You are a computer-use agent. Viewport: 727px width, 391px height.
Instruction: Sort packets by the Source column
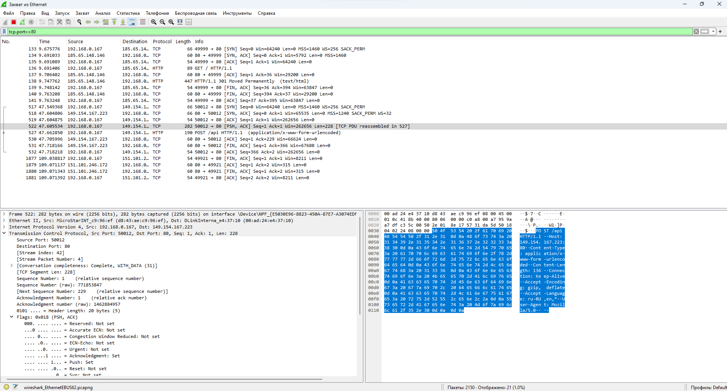(93, 42)
